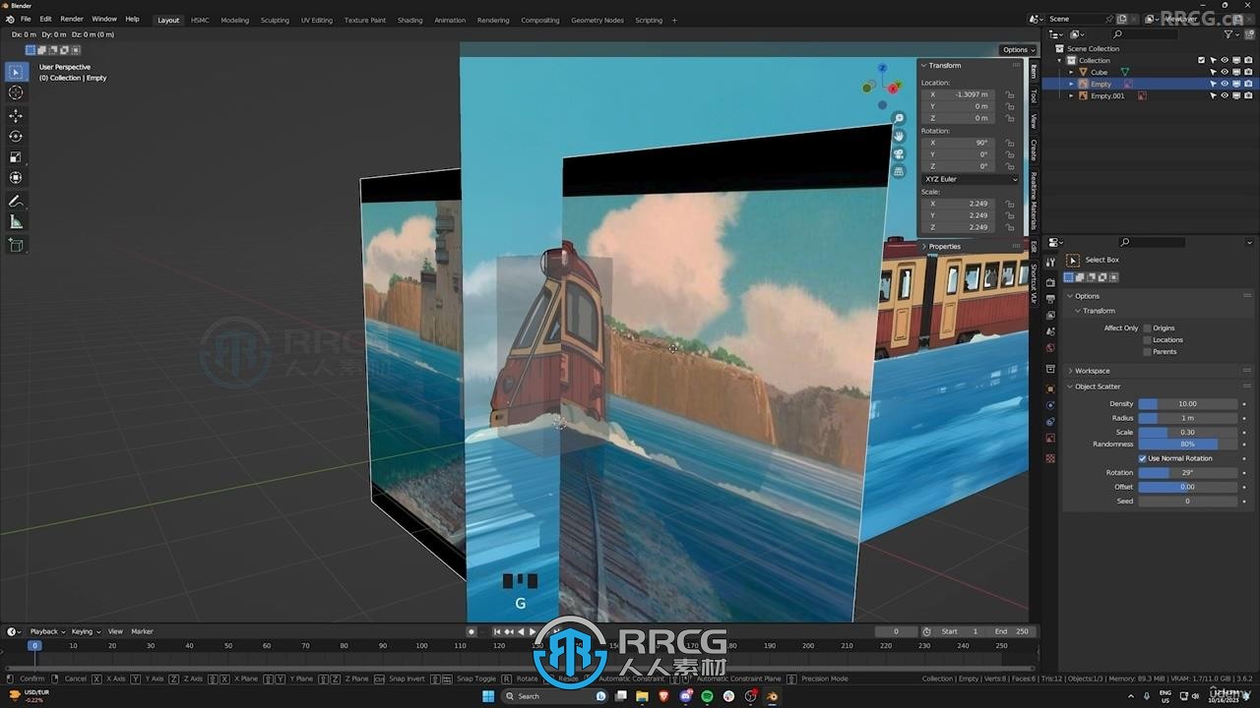The width and height of the screenshot is (1260, 708).
Task: Expand the Properties panel in sidebar
Action: 924,247
